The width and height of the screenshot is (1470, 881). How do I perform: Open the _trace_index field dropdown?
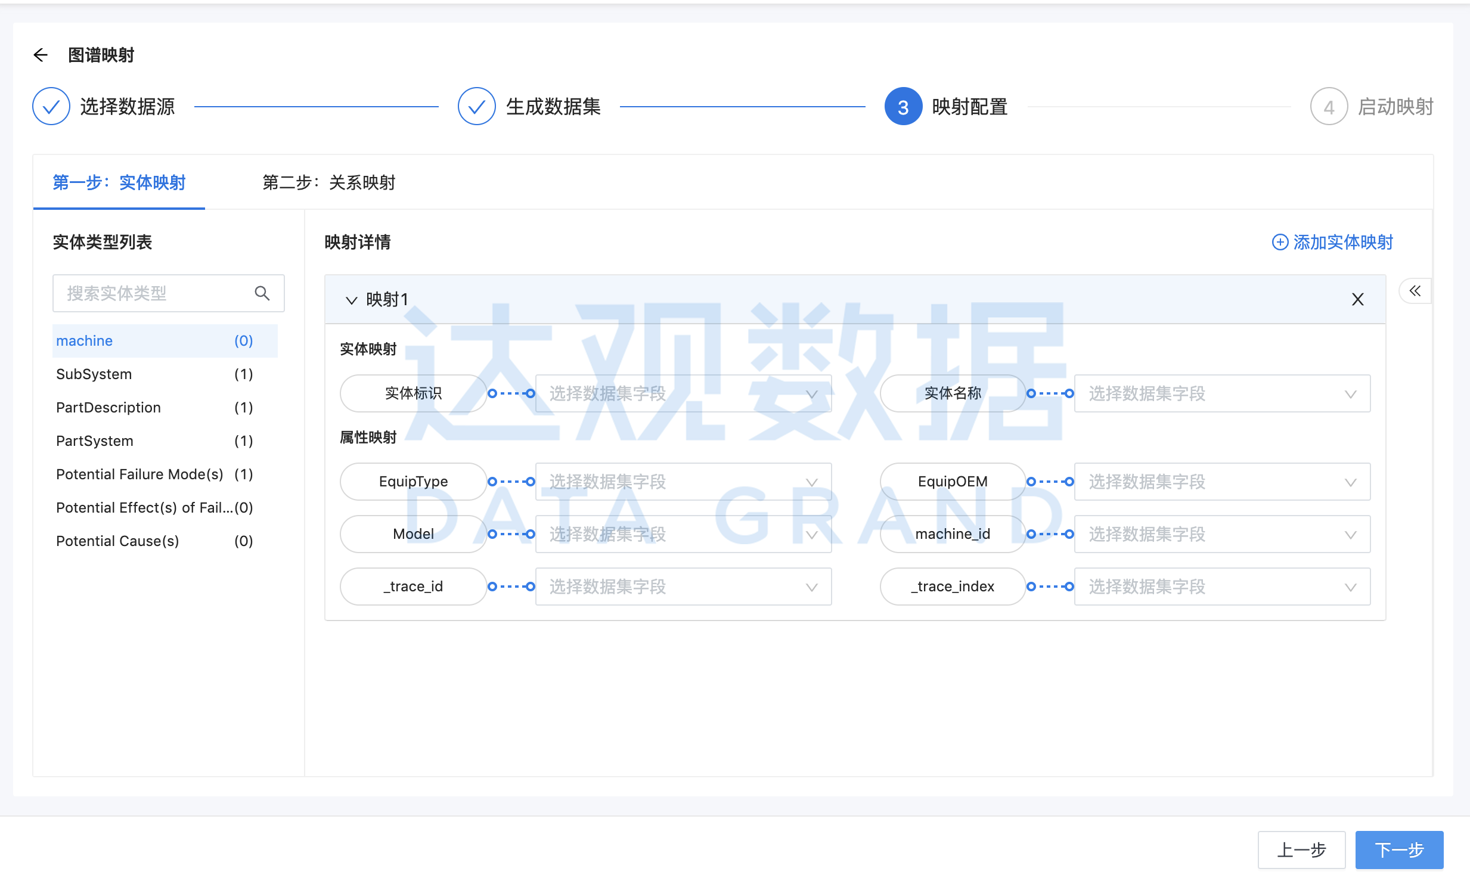pos(1221,587)
